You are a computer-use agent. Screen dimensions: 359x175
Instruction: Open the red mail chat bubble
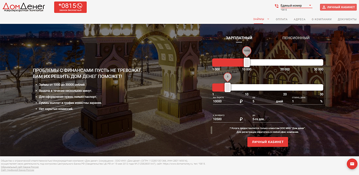[x=352, y=163]
